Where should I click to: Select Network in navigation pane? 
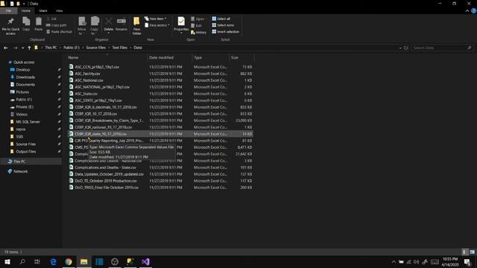(x=20, y=171)
